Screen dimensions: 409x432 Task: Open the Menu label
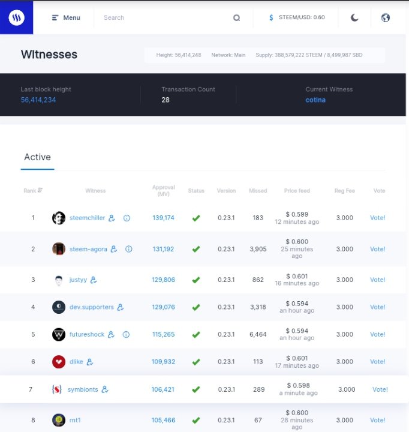[x=71, y=17]
